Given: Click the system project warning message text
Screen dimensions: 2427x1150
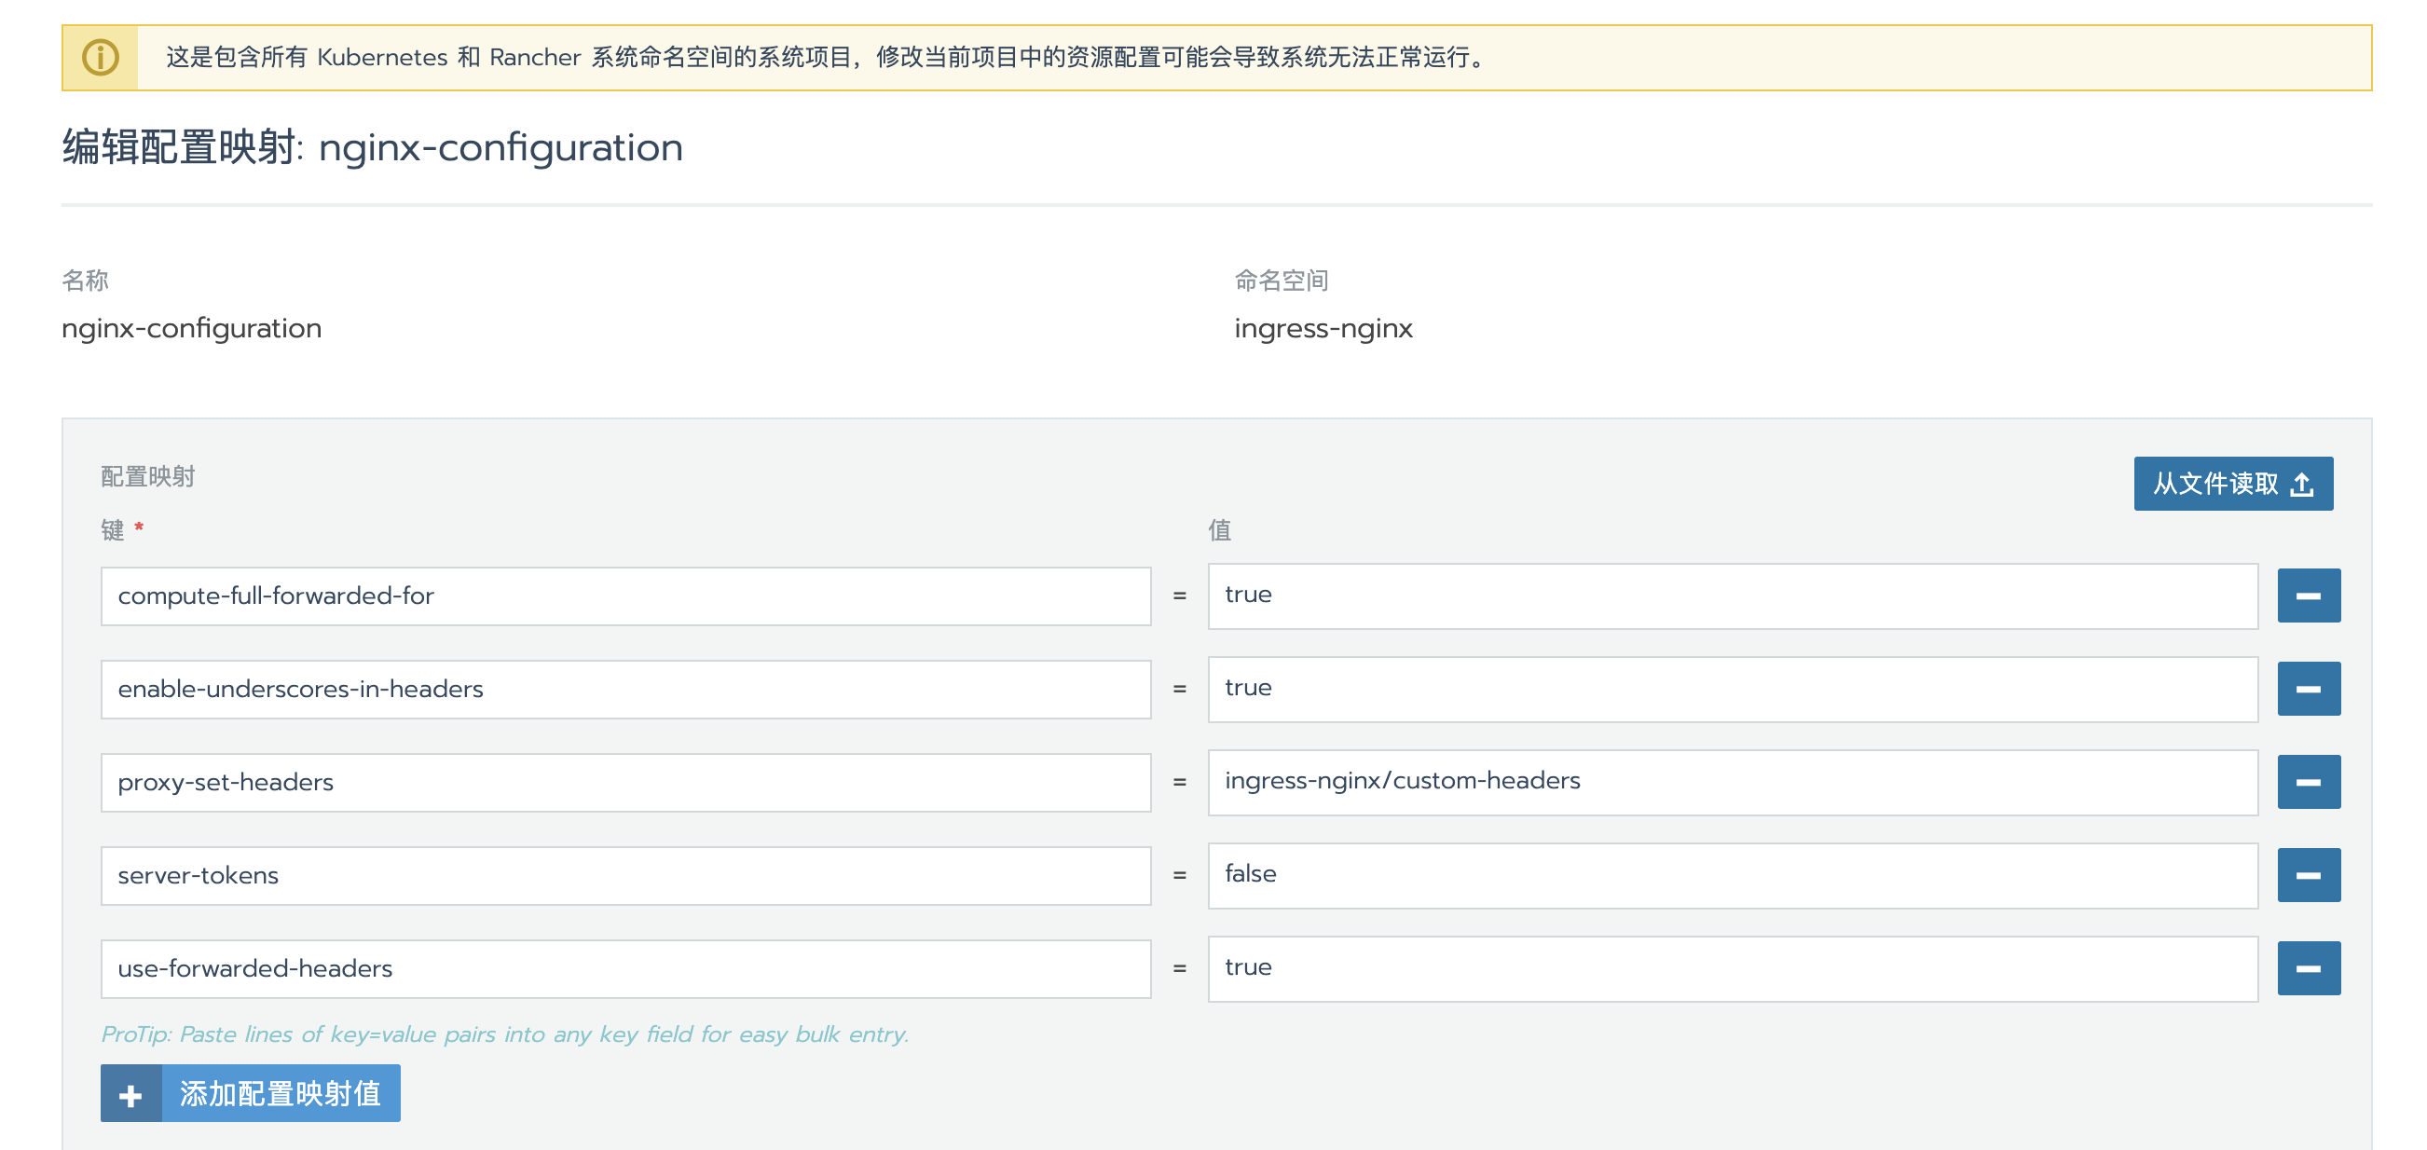Looking at the screenshot, I should (828, 58).
